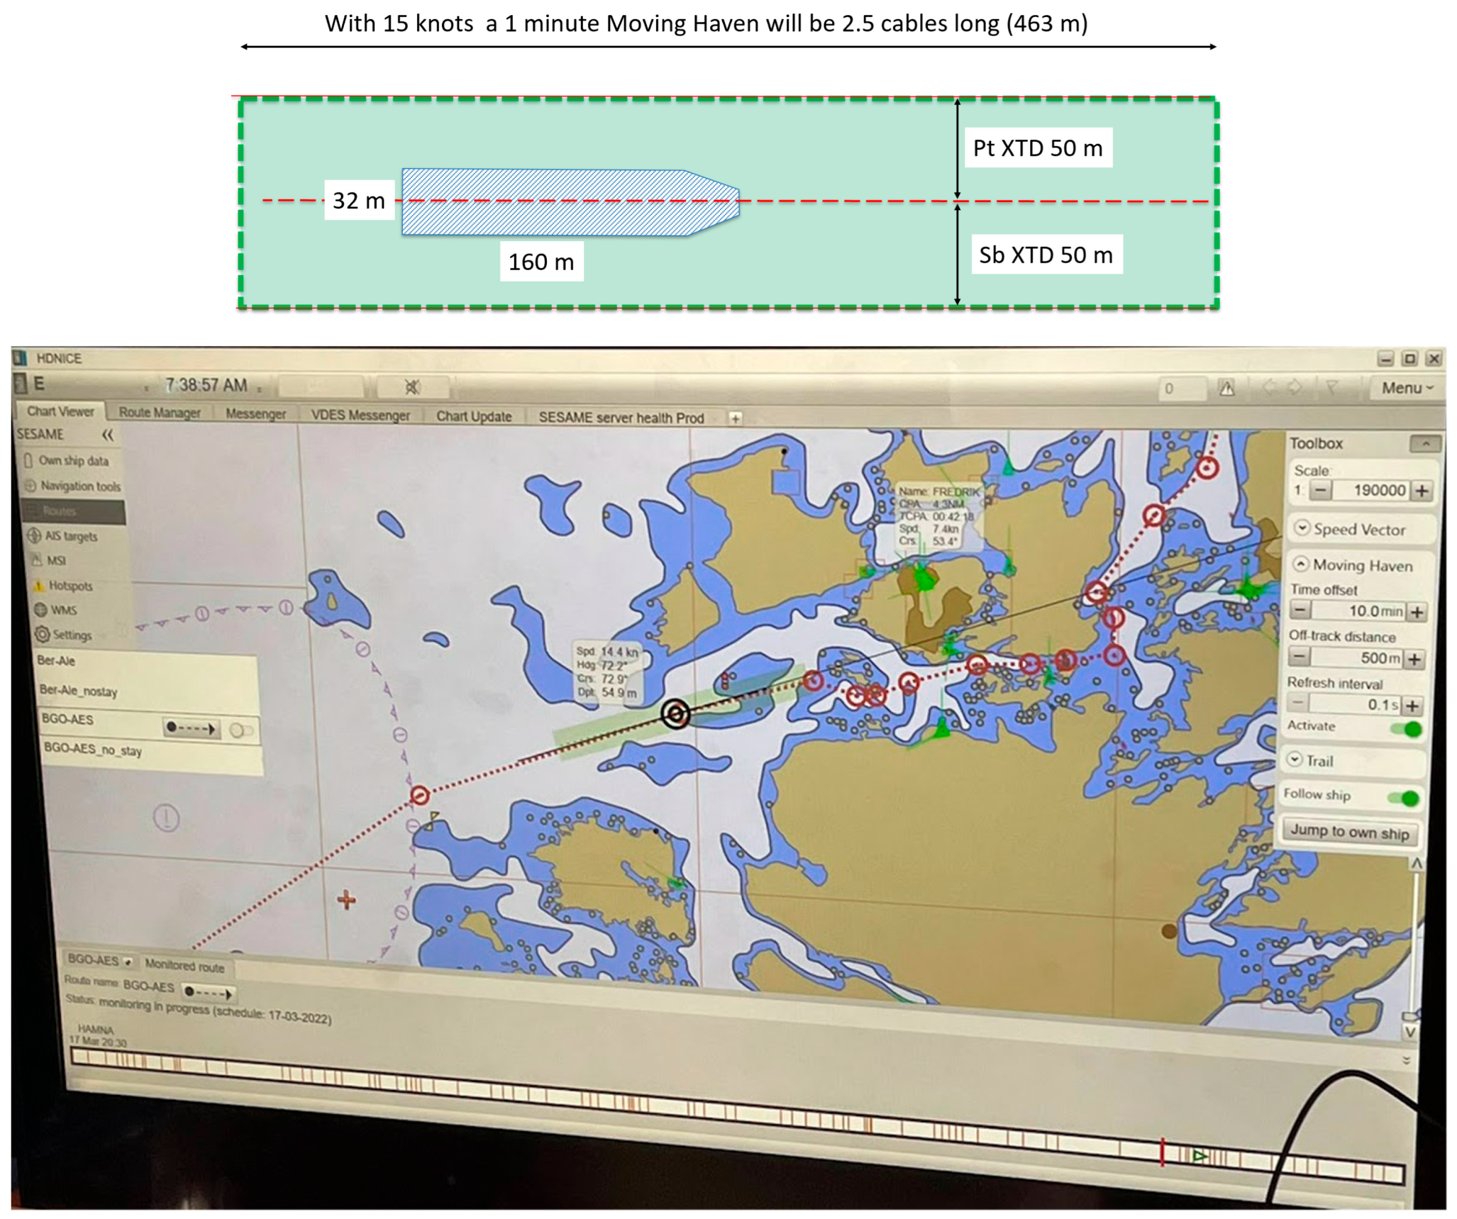Click the muted sound icon in toolbar
This screenshot has width=1457, height=1219.
(412, 387)
